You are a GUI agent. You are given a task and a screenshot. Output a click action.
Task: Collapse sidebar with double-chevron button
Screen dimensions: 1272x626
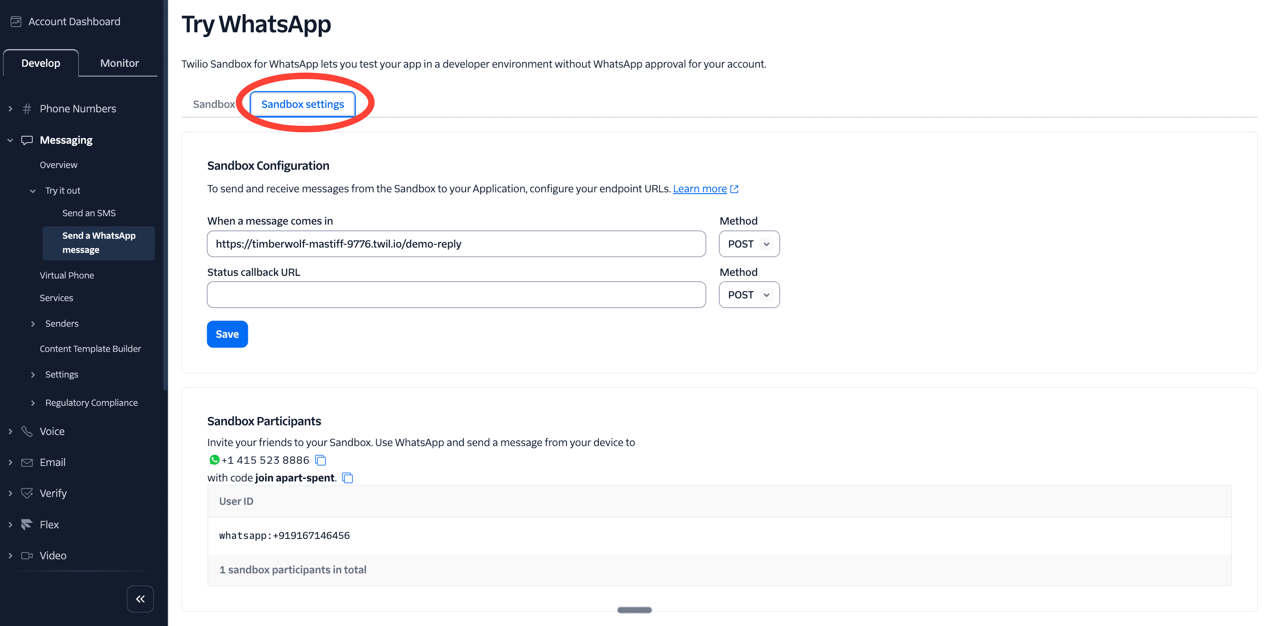(140, 599)
